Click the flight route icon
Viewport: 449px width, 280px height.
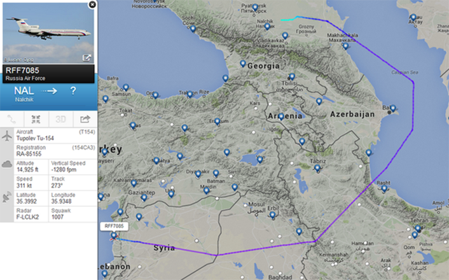(11, 119)
